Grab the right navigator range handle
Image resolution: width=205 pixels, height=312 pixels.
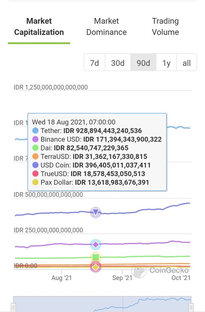point(191,307)
